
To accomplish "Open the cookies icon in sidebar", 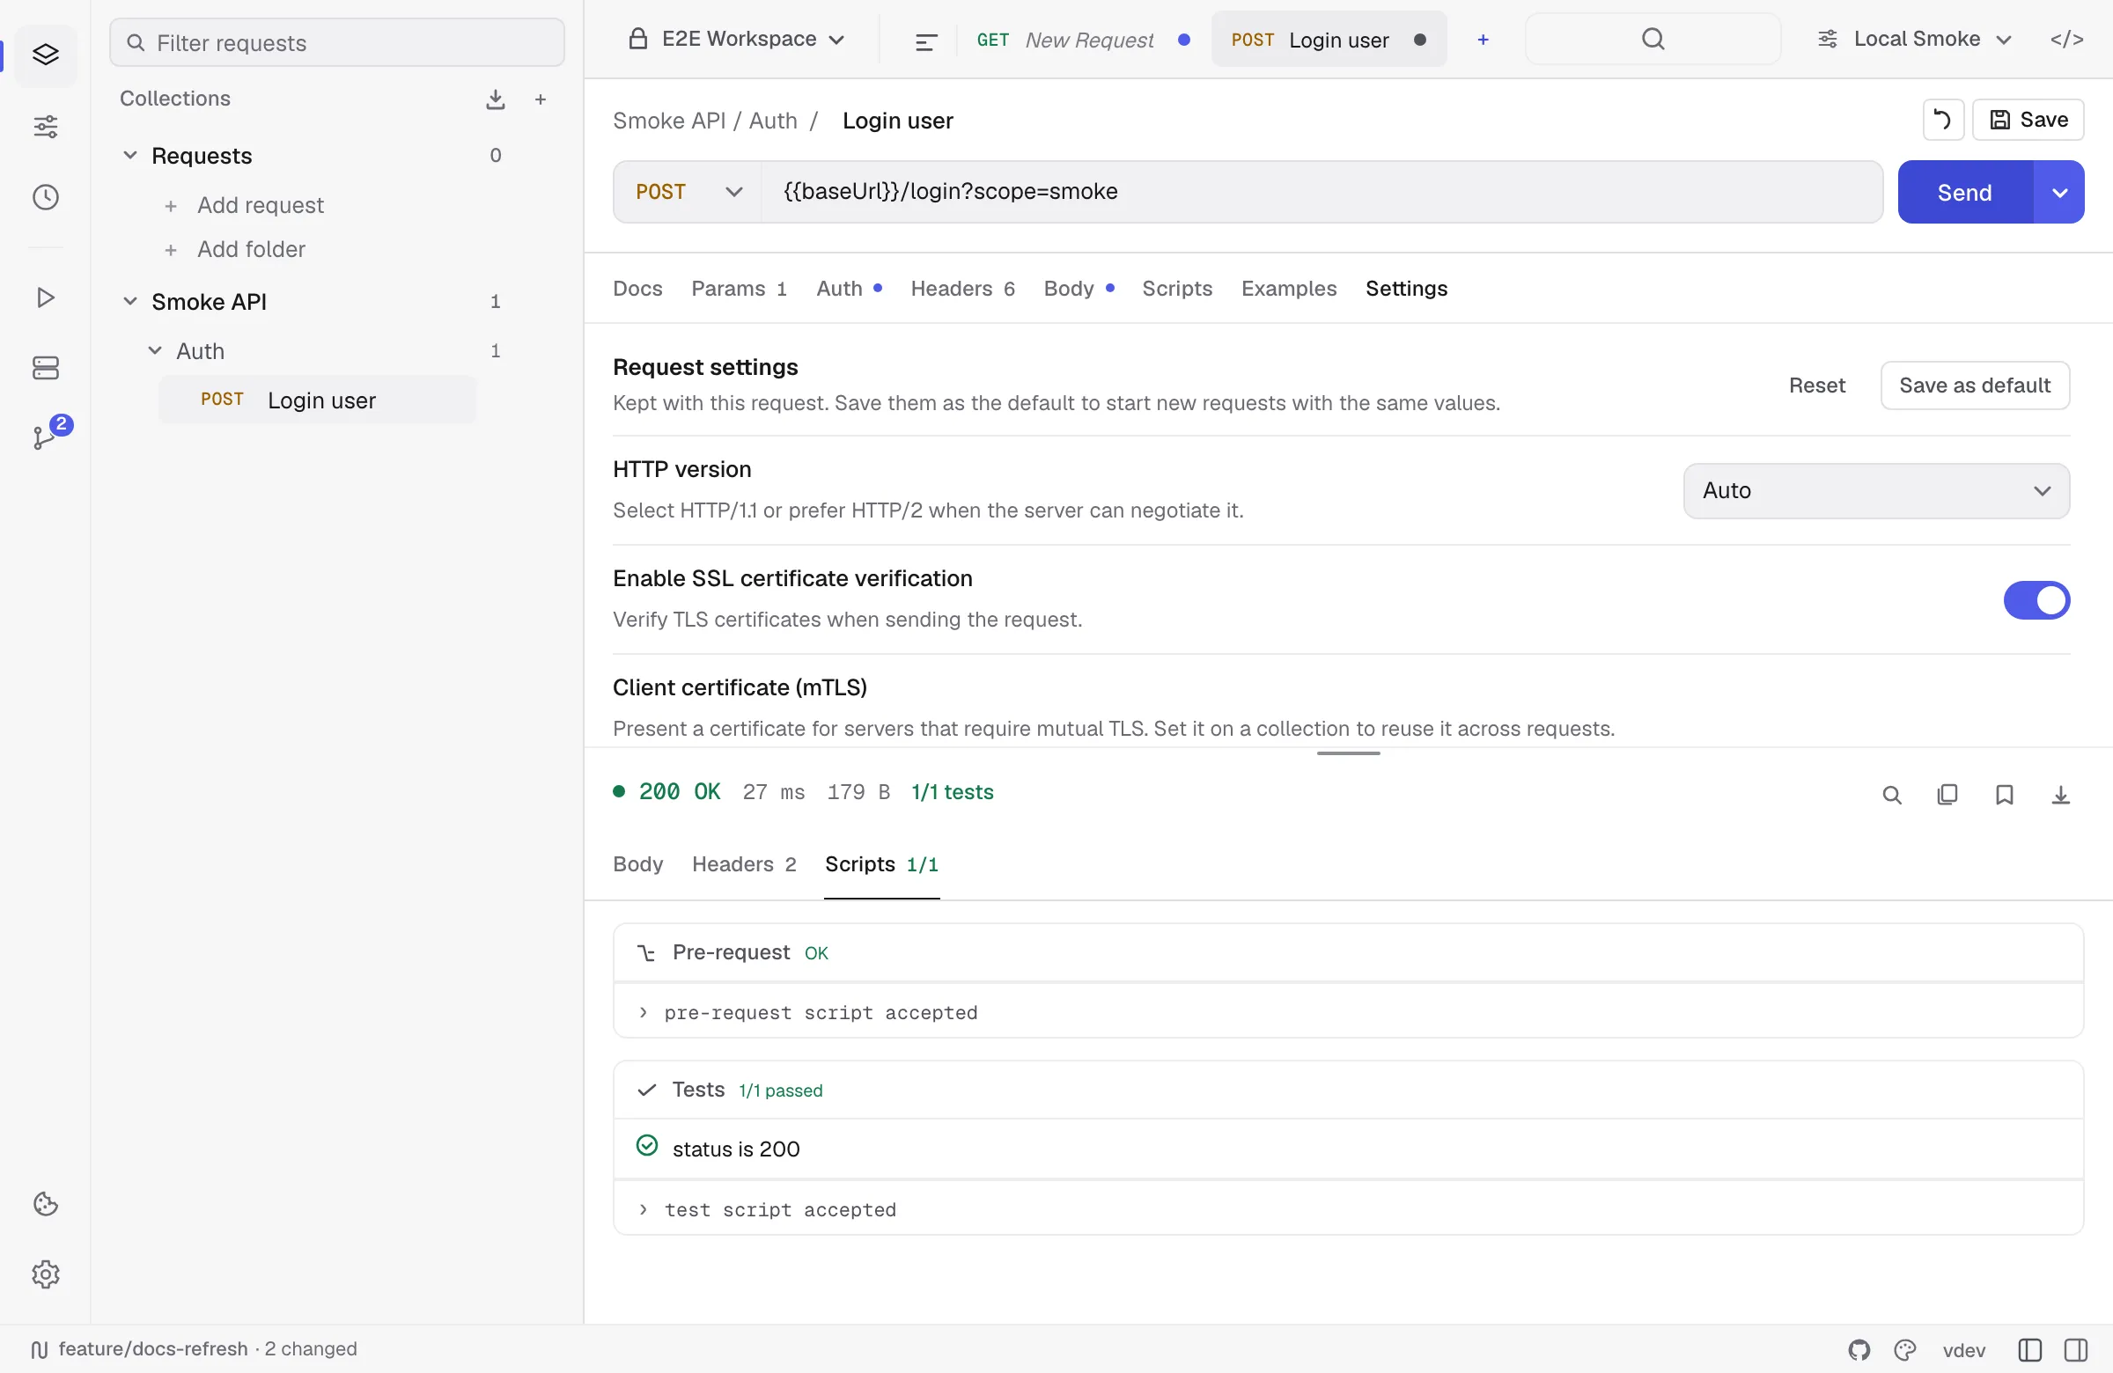I will click(x=45, y=1204).
